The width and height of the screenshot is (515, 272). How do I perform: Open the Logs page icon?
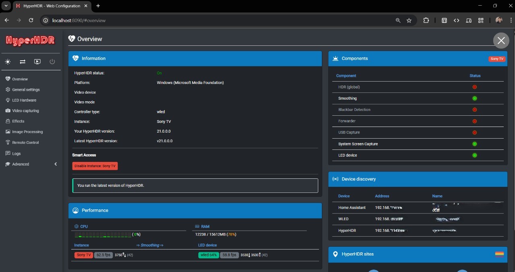(7, 153)
